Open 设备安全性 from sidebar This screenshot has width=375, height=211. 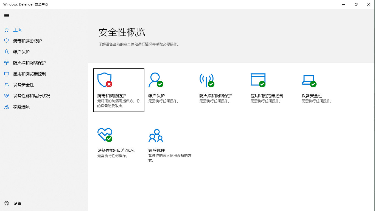(x=23, y=85)
